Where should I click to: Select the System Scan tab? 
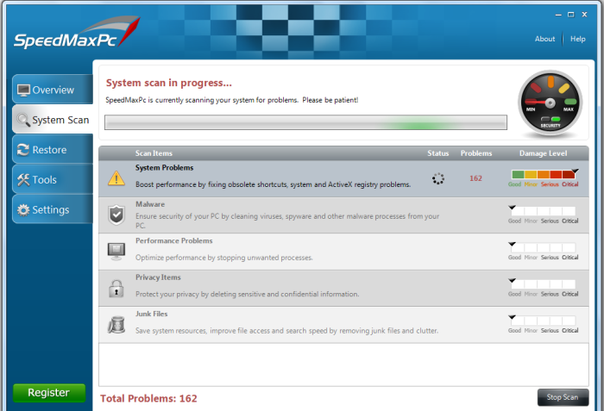pyautogui.click(x=53, y=120)
